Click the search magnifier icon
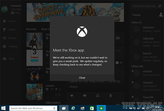 click(x=160, y=6)
